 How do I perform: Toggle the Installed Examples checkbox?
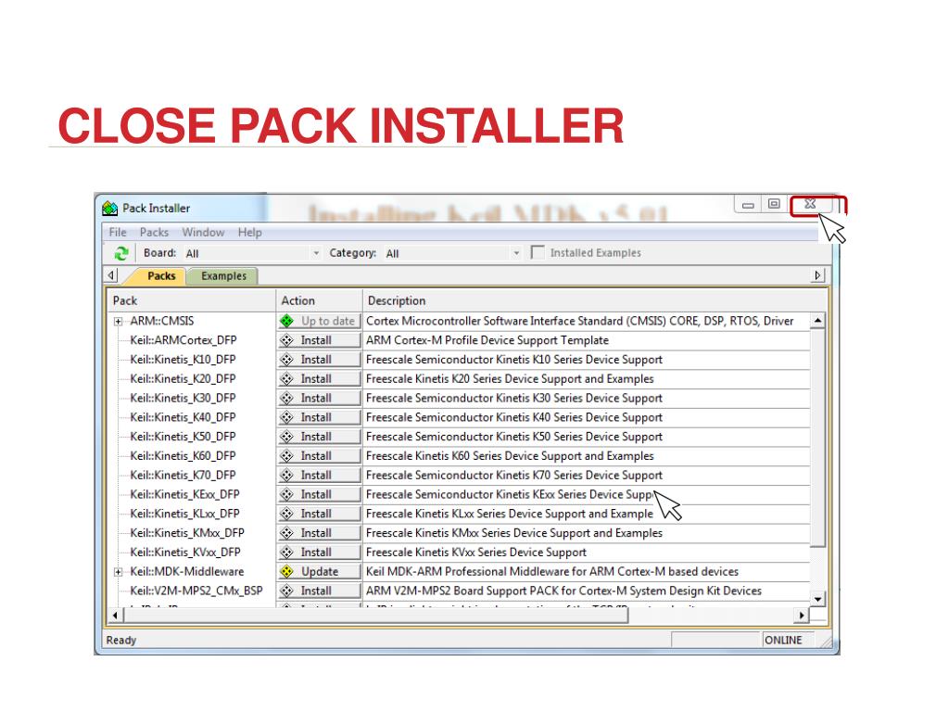click(538, 252)
